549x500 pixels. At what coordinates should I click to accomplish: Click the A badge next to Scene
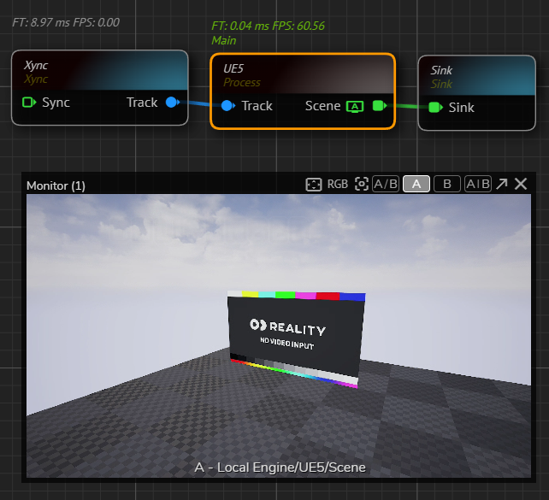355,106
